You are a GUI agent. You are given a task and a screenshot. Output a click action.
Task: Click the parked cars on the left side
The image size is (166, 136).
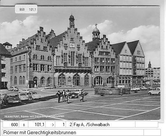(20, 97)
